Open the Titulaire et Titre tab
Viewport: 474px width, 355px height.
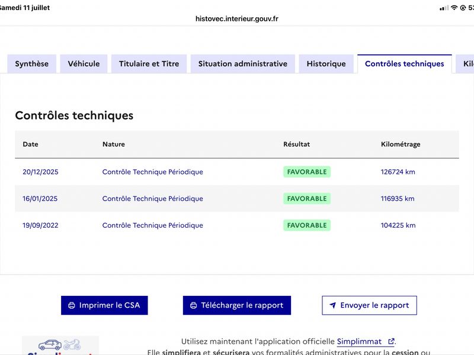pyautogui.click(x=149, y=64)
